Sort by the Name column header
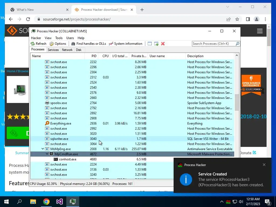Viewport: 276px width, 207px height. pos(57,56)
